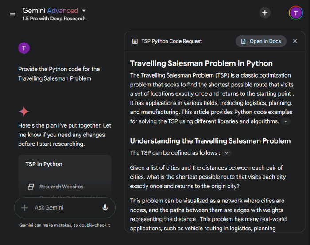Expand the source chevron after "defined as follows"

226,153
